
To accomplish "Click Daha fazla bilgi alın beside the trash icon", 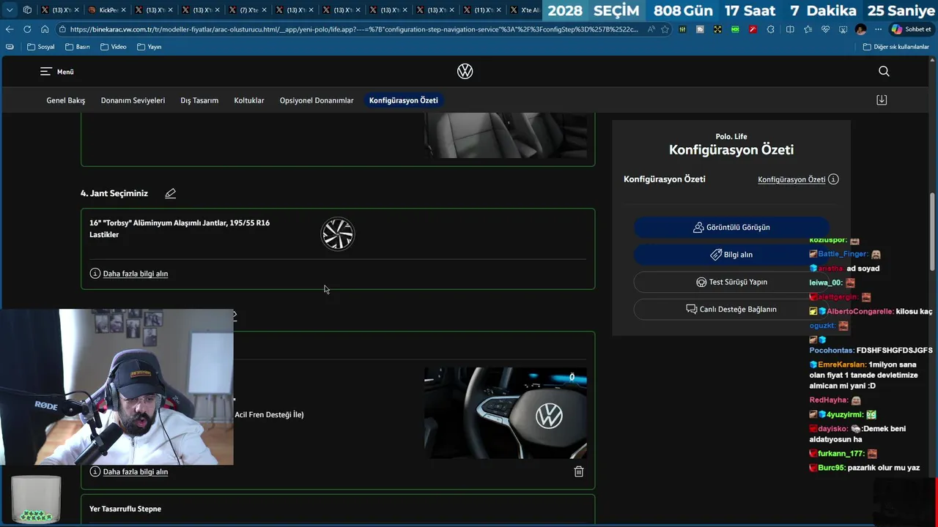I will coord(136,472).
